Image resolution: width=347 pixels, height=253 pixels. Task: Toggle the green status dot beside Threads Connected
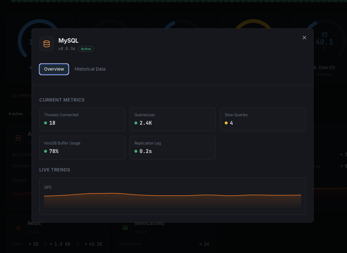46,123
